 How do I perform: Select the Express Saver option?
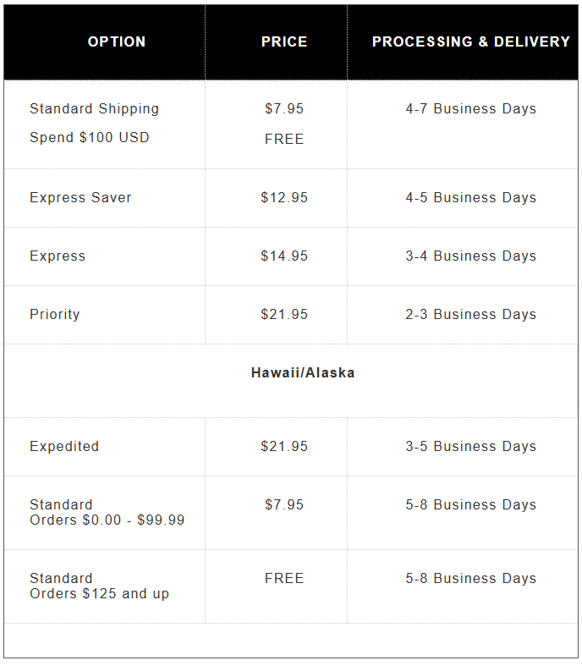click(80, 197)
